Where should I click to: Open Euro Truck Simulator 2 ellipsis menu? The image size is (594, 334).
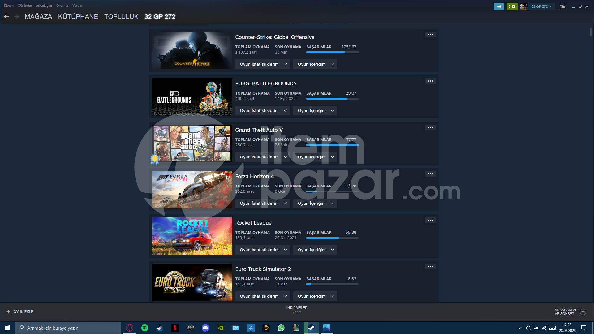click(430, 267)
